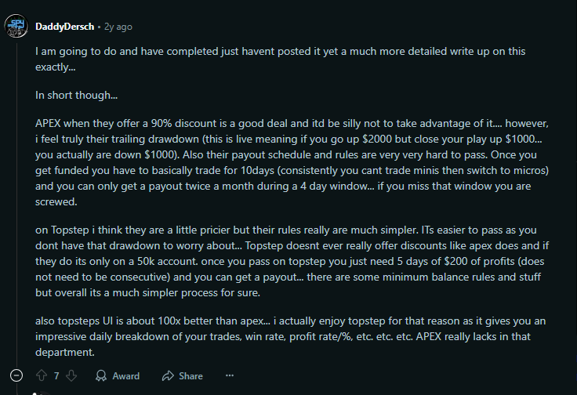Open DaddyDersch's profile avatar
This screenshot has height=395, width=577.
16,27
